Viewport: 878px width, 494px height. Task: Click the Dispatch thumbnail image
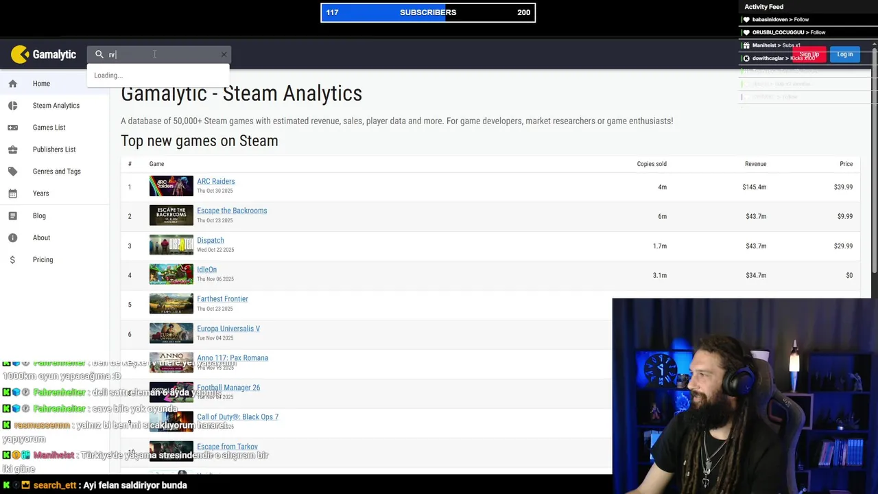171,245
